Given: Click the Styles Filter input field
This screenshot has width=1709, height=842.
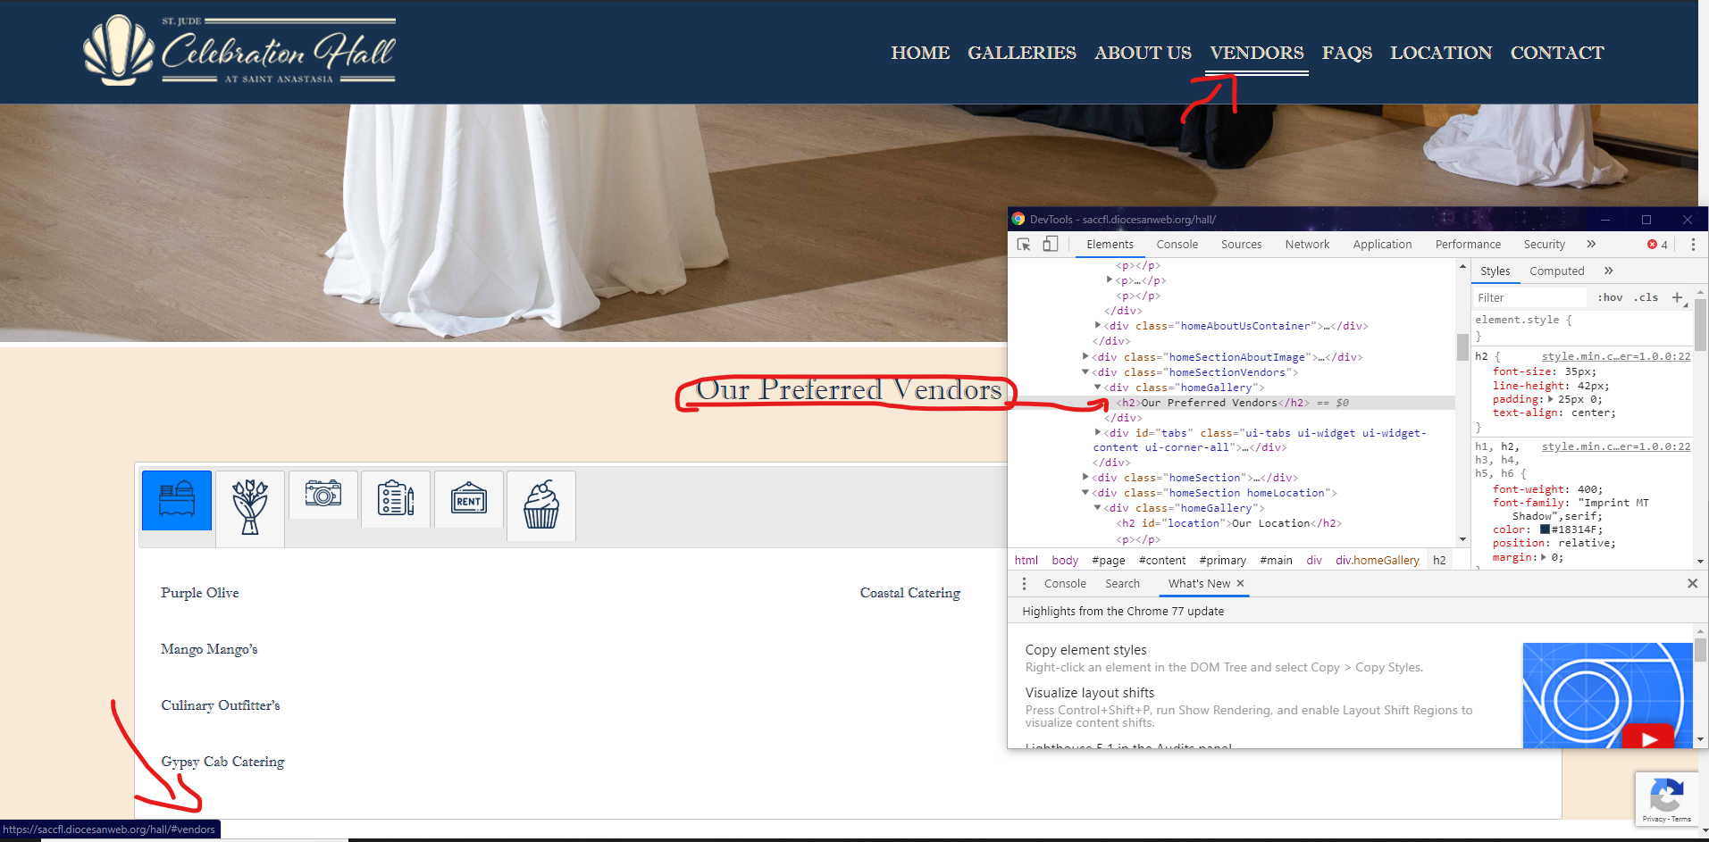Looking at the screenshot, I should click(x=1529, y=297).
